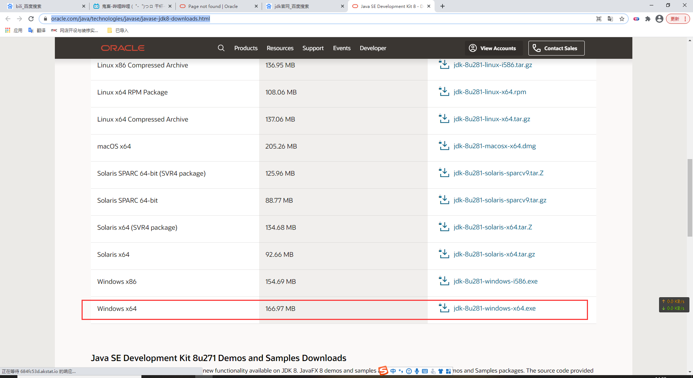This screenshot has width=693, height=378.
Task: Click the site lock icon in address bar
Action: pos(45,19)
